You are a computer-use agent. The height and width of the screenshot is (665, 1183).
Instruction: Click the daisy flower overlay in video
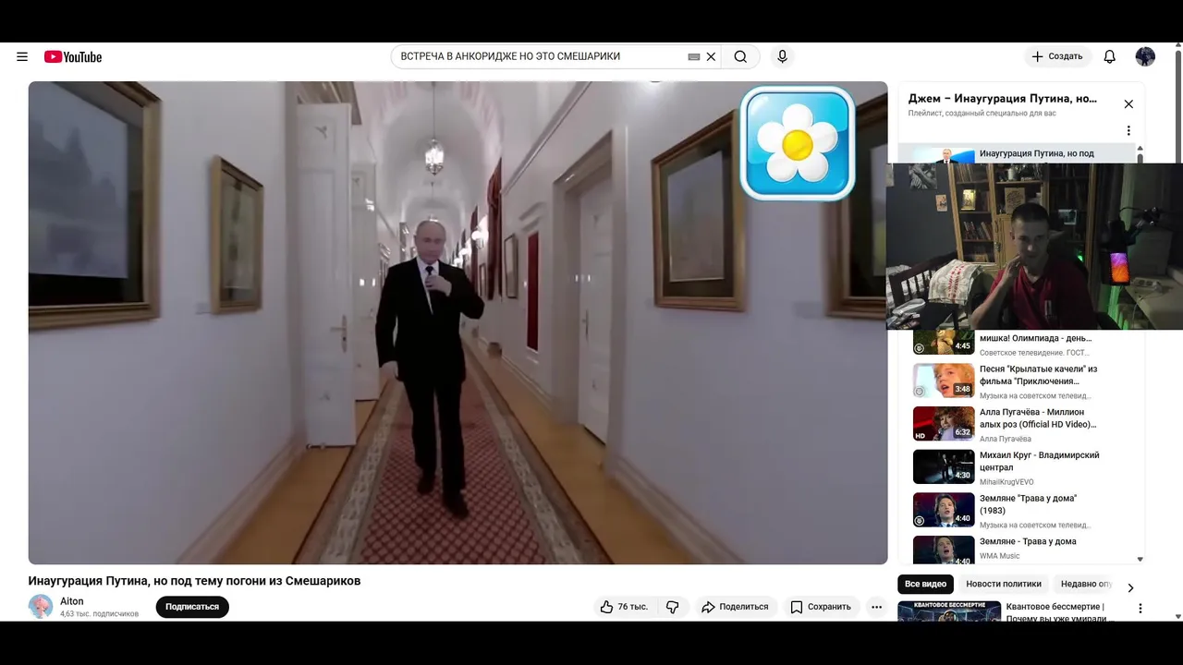pos(798,143)
